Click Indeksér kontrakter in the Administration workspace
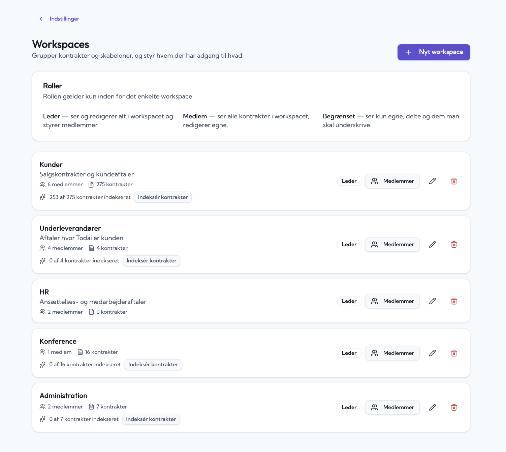 151,419
